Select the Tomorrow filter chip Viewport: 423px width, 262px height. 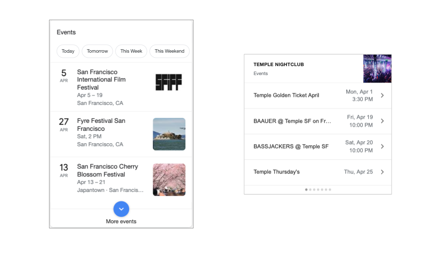tap(97, 51)
